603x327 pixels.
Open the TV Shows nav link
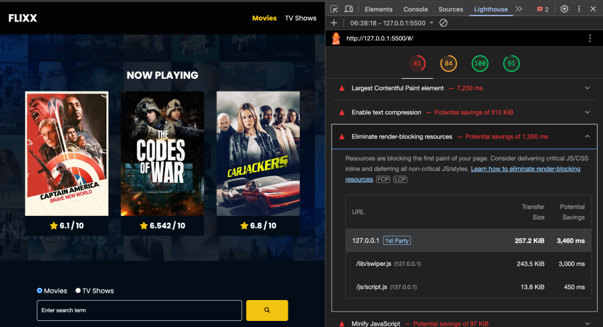[300, 18]
